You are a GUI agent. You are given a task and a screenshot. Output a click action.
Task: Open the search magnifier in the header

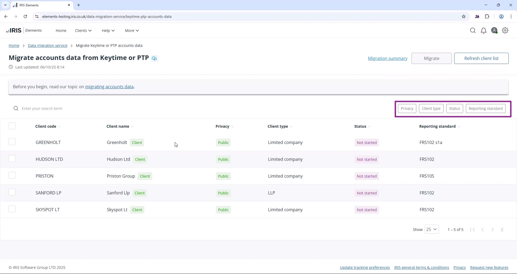[x=473, y=31]
